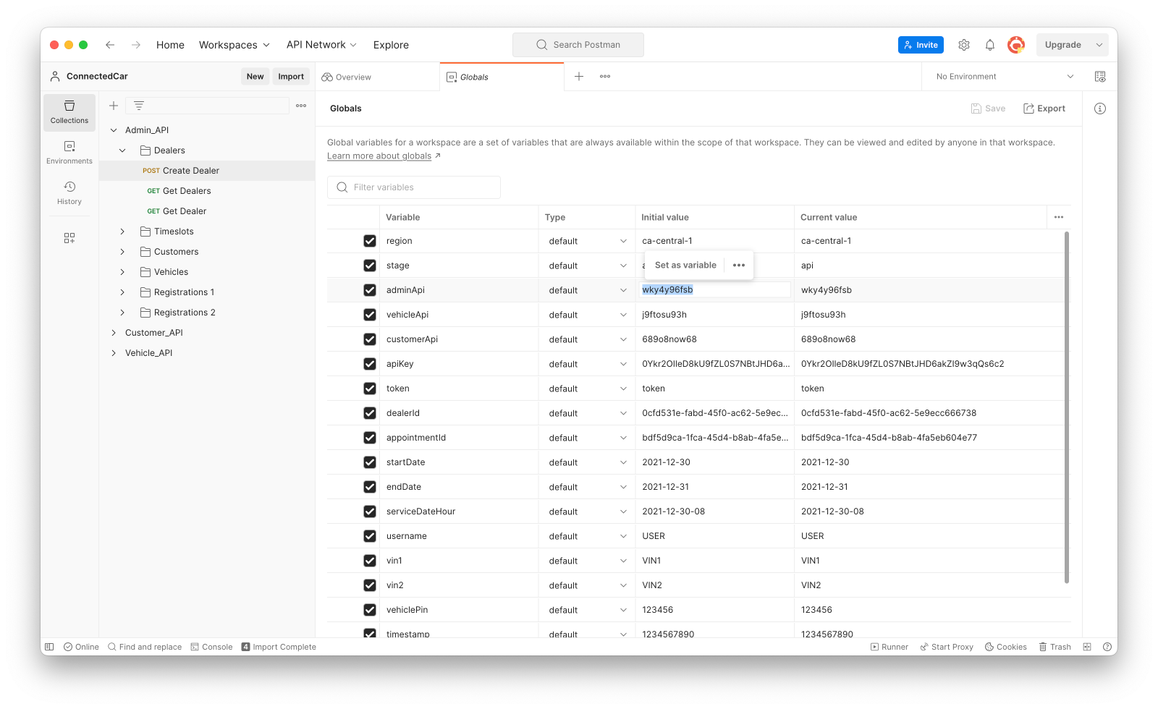Click the variables table vertical scrollbar
Image resolution: width=1158 pixels, height=709 pixels.
pyautogui.click(x=1067, y=407)
